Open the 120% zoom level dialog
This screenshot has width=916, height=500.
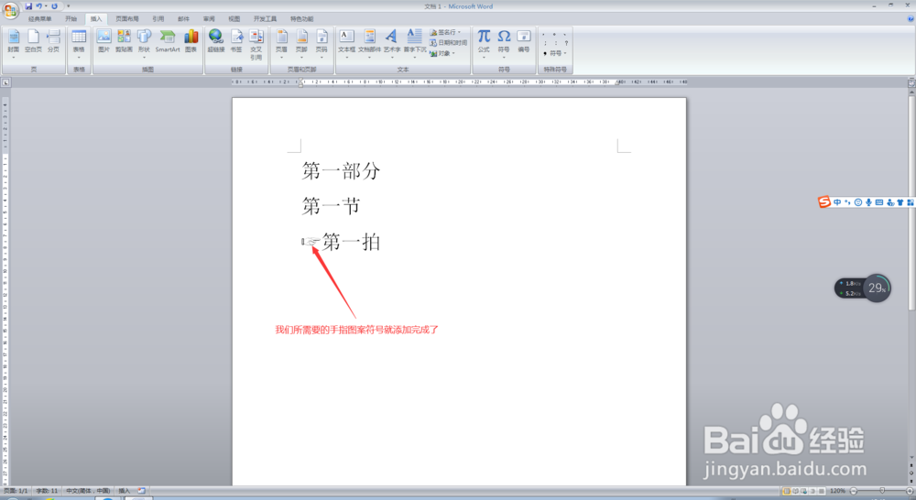click(x=838, y=491)
